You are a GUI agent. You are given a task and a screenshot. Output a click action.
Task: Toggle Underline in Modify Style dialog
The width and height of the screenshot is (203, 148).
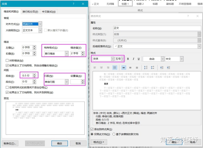pyautogui.click(x=139, y=59)
